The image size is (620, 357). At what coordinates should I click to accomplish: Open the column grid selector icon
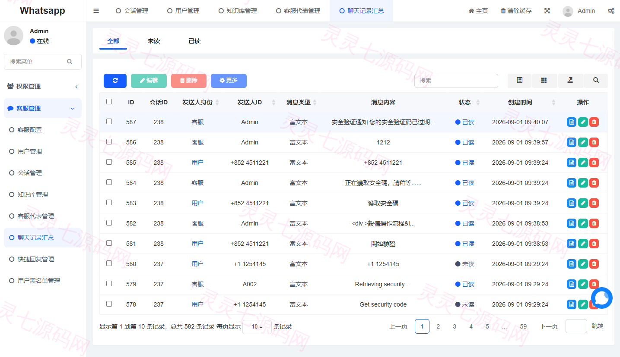[x=544, y=81]
